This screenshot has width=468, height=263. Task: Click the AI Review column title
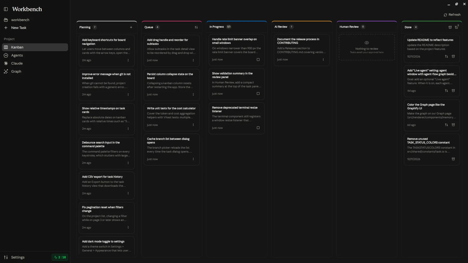pyautogui.click(x=281, y=27)
